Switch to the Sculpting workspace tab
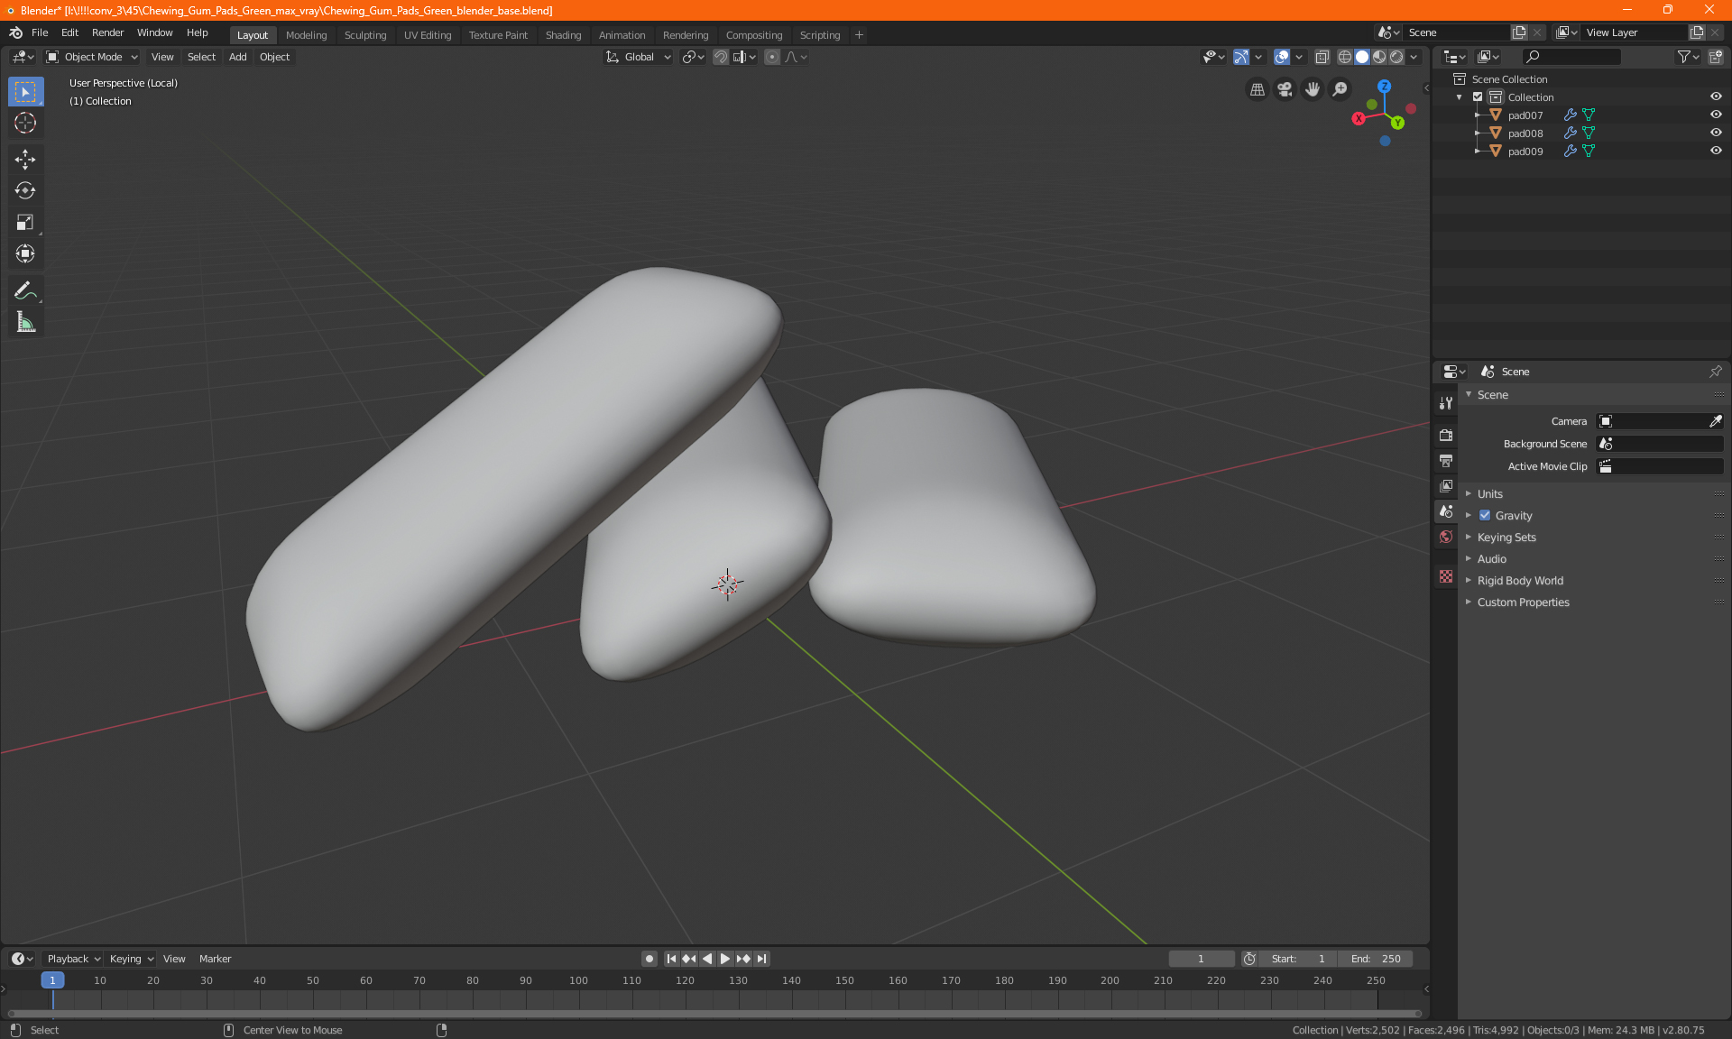 click(364, 35)
